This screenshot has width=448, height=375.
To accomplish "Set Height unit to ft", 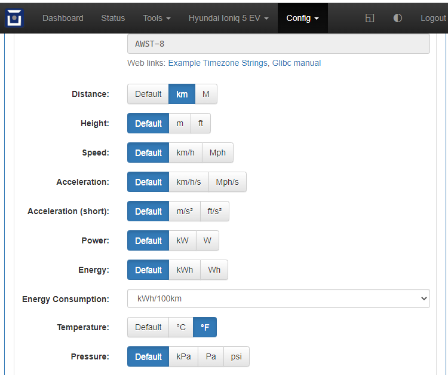I will click(201, 123).
